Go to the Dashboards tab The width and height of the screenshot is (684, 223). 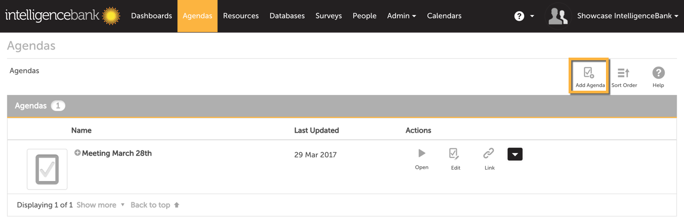pyautogui.click(x=151, y=16)
